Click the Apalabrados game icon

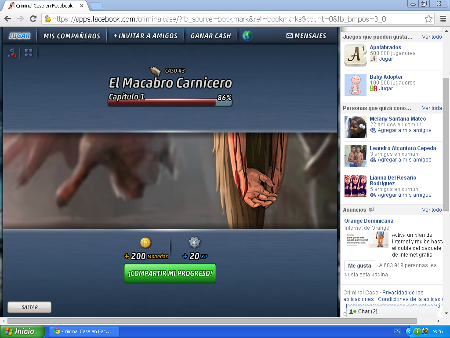tap(355, 55)
